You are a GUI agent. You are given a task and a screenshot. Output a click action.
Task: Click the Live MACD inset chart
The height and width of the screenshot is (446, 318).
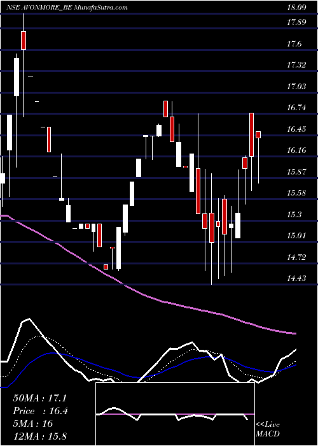(175, 414)
